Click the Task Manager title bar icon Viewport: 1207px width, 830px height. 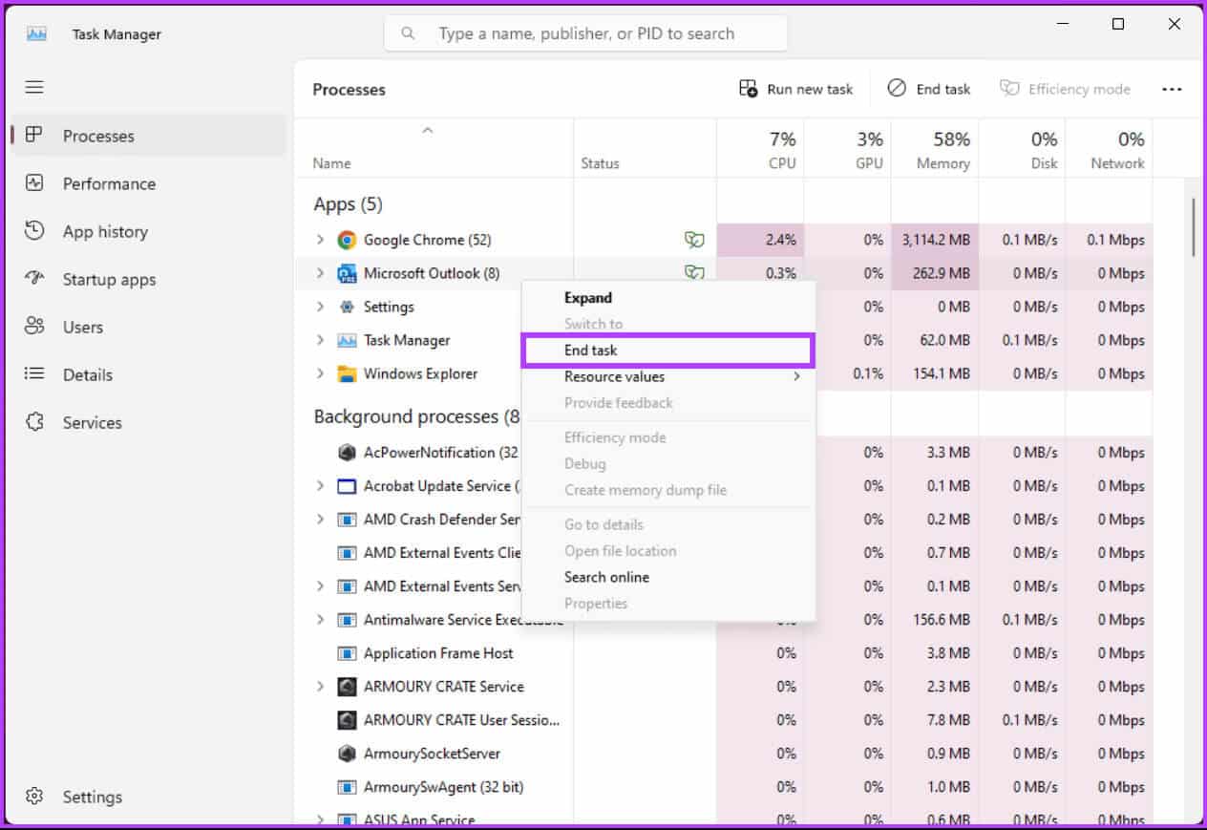[36, 33]
